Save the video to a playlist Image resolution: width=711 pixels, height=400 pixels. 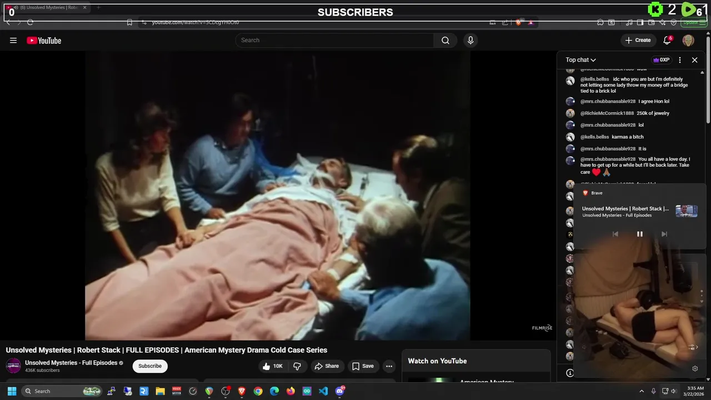pyautogui.click(x=363, y=366)
